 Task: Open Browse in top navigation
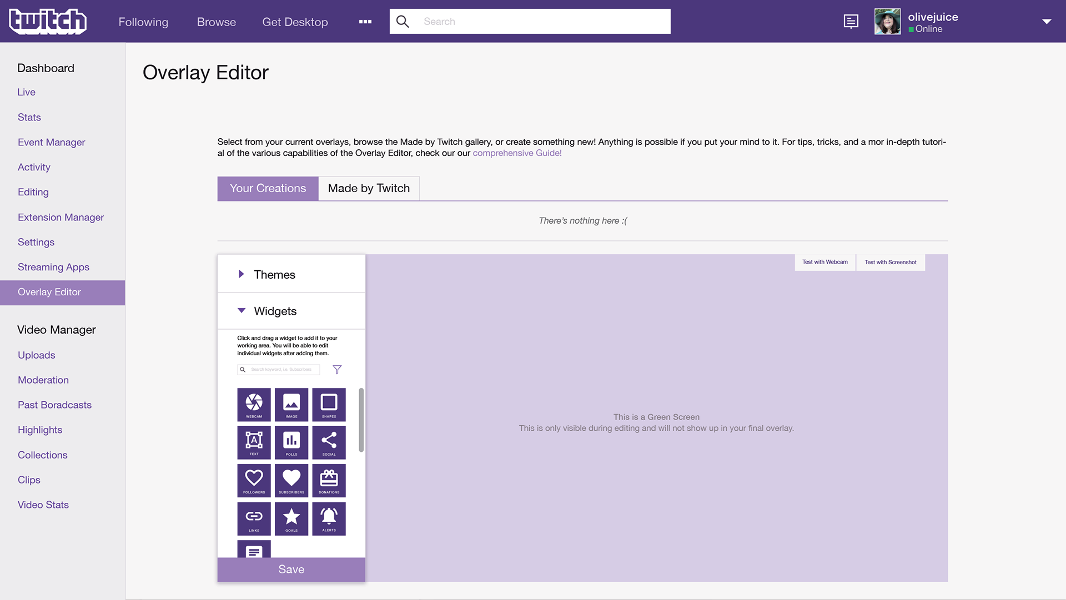coord(217,22)
